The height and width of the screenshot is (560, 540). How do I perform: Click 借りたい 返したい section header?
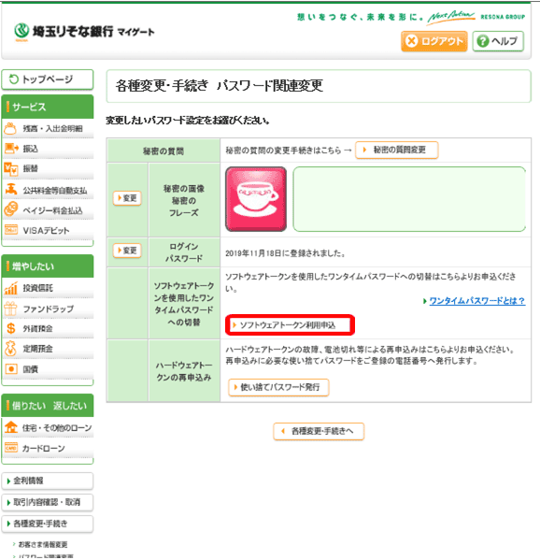[48, 406]
